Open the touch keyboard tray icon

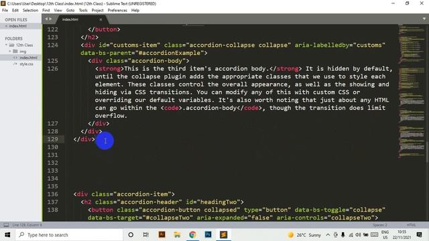[374, 235]
